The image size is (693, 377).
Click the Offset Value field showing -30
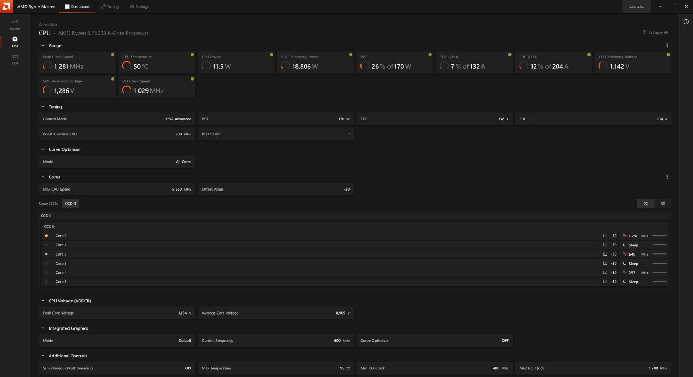click(276, 189)
